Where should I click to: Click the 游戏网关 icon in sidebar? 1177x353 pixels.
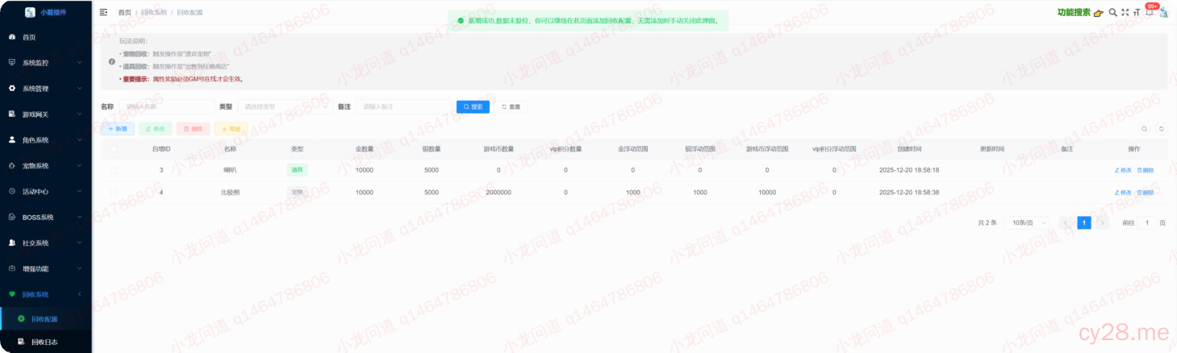coord(11,114)
